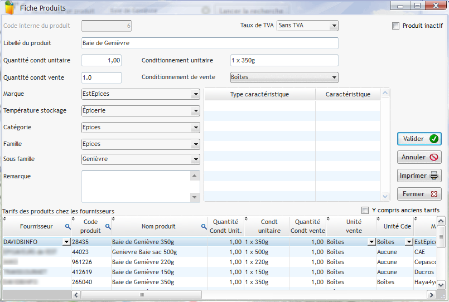Click search icon in Nom produit header
Screen dimensions: 449x302
pos(204,227)
